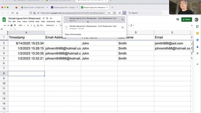Open the 200% zoom dropdown

pyautogui.click(x=22, y=25)
